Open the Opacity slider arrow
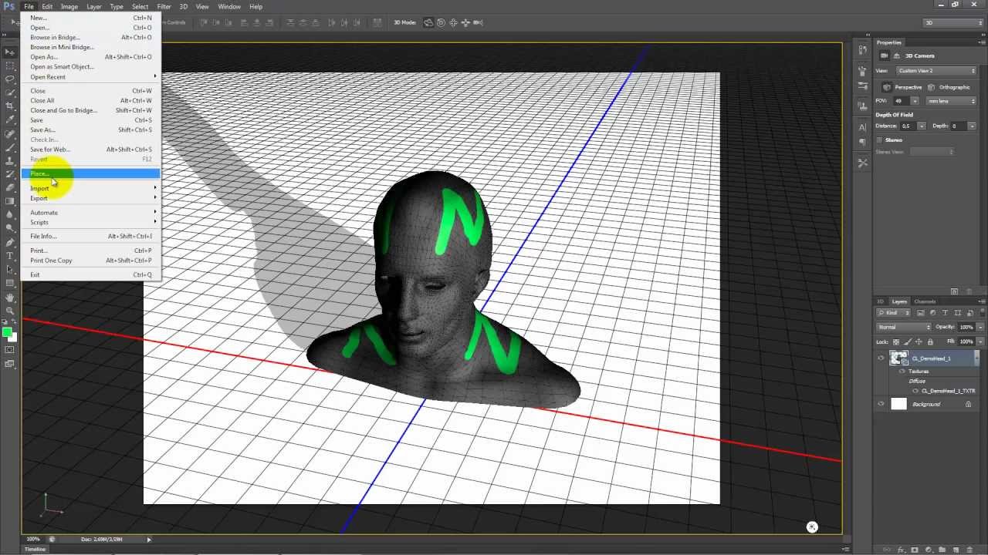The height and width of the screenshot is (555, 988). pyautogui.click(x=980, y=327)
